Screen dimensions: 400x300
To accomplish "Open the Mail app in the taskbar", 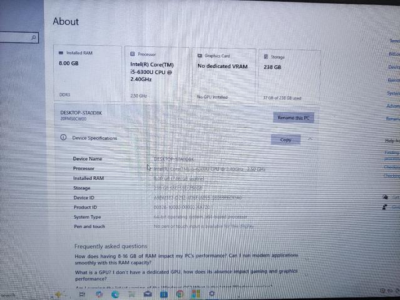I will click(148, 294).
